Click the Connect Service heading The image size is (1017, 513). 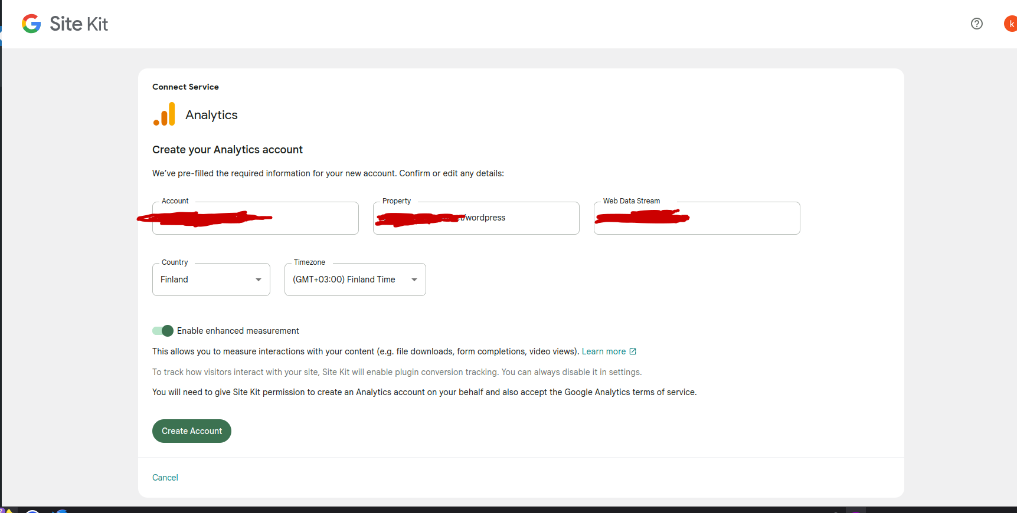point(185,87)
